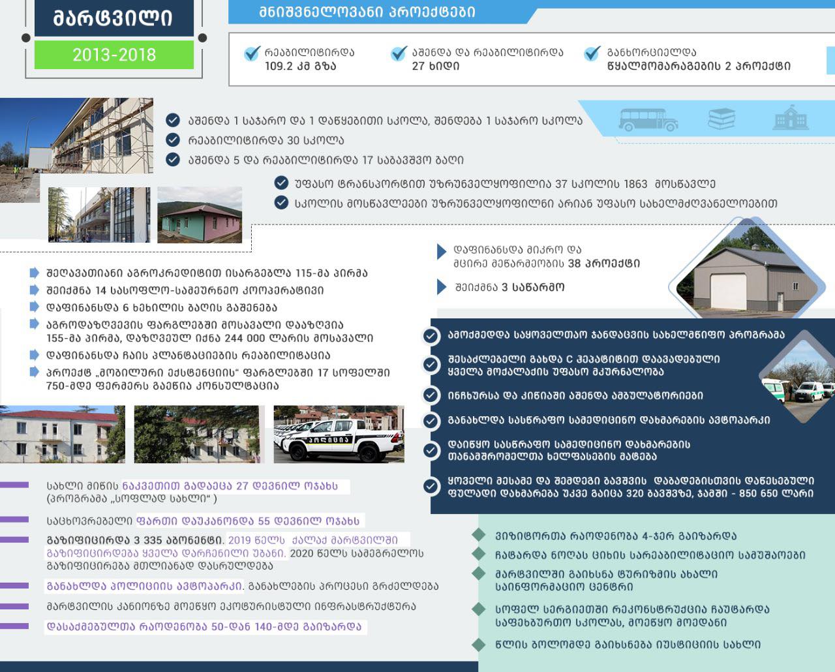Click diamond bullet beside ვიზიტორთა რაოდენობა 4-ჯერ გაიზარდა

tap(479, 536)
